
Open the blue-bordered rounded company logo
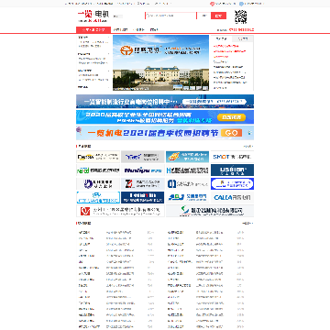(x=232, y=184)
